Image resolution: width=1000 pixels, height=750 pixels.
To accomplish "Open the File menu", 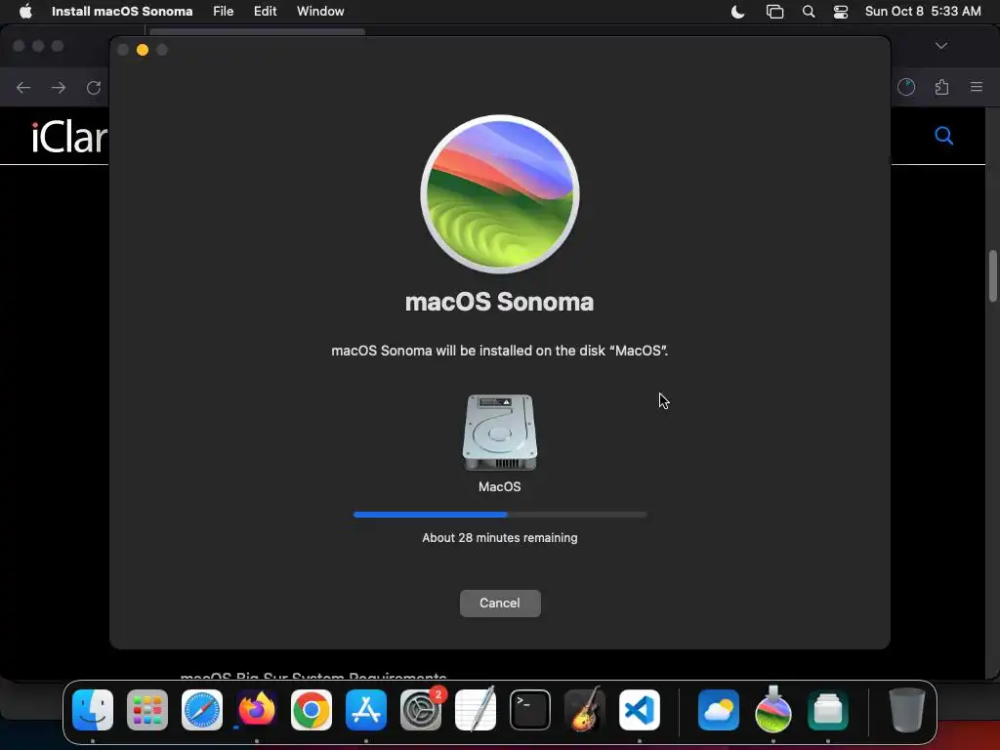I will coord(224,11).
